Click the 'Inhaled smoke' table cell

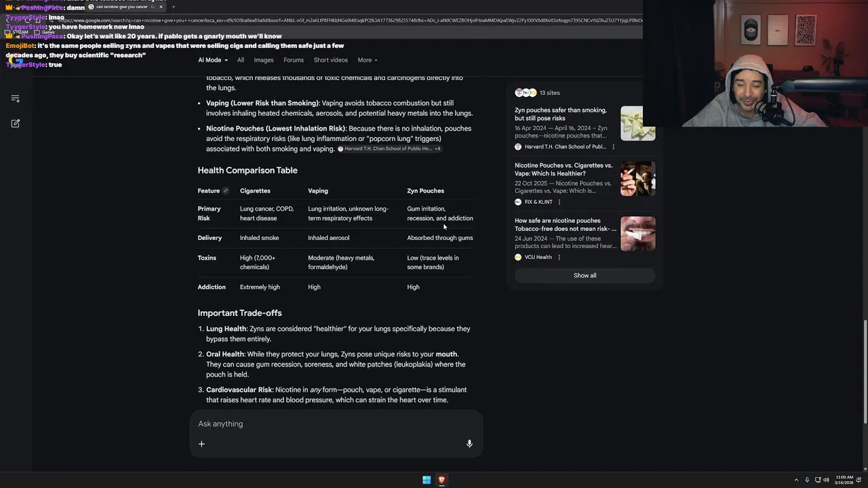tap(259, 238)
